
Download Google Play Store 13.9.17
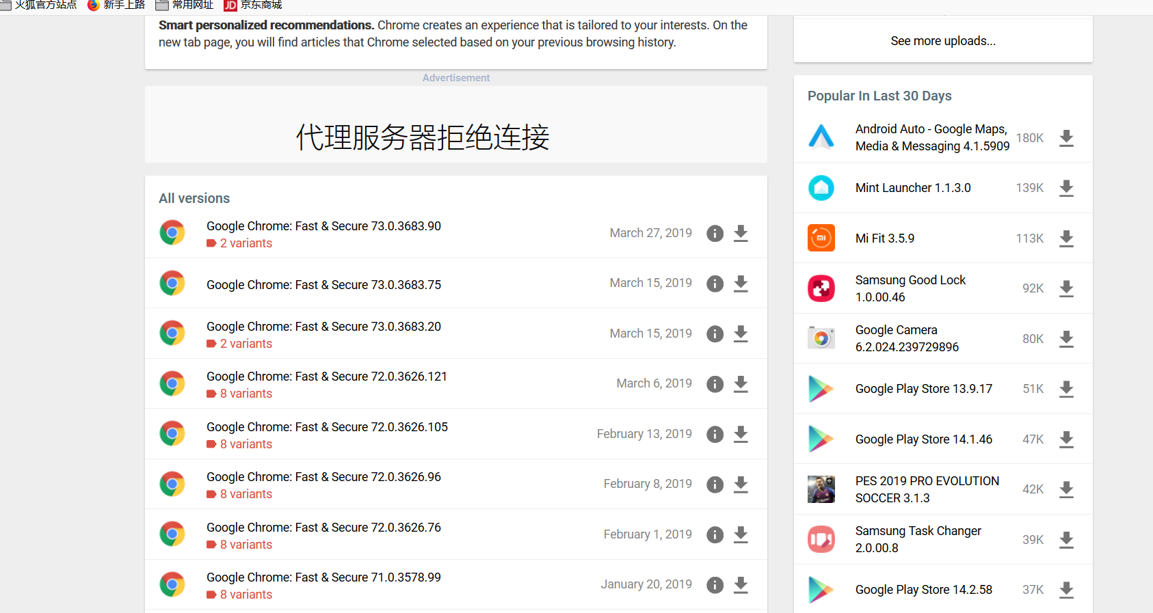point(1066,390)
